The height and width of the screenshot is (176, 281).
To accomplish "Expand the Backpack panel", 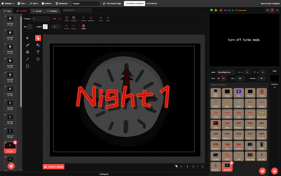I will 104,174.
